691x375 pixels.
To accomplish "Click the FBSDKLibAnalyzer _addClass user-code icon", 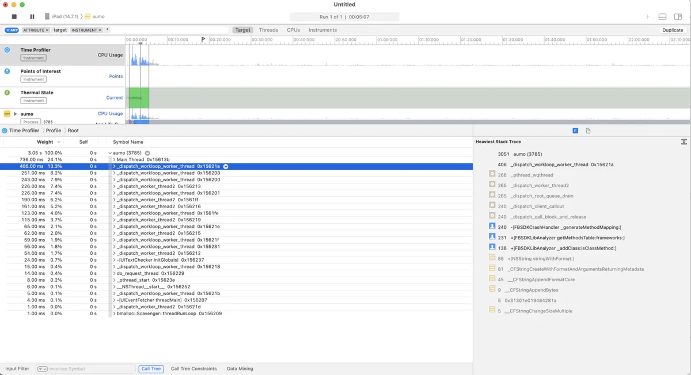I will coord(492,248).
